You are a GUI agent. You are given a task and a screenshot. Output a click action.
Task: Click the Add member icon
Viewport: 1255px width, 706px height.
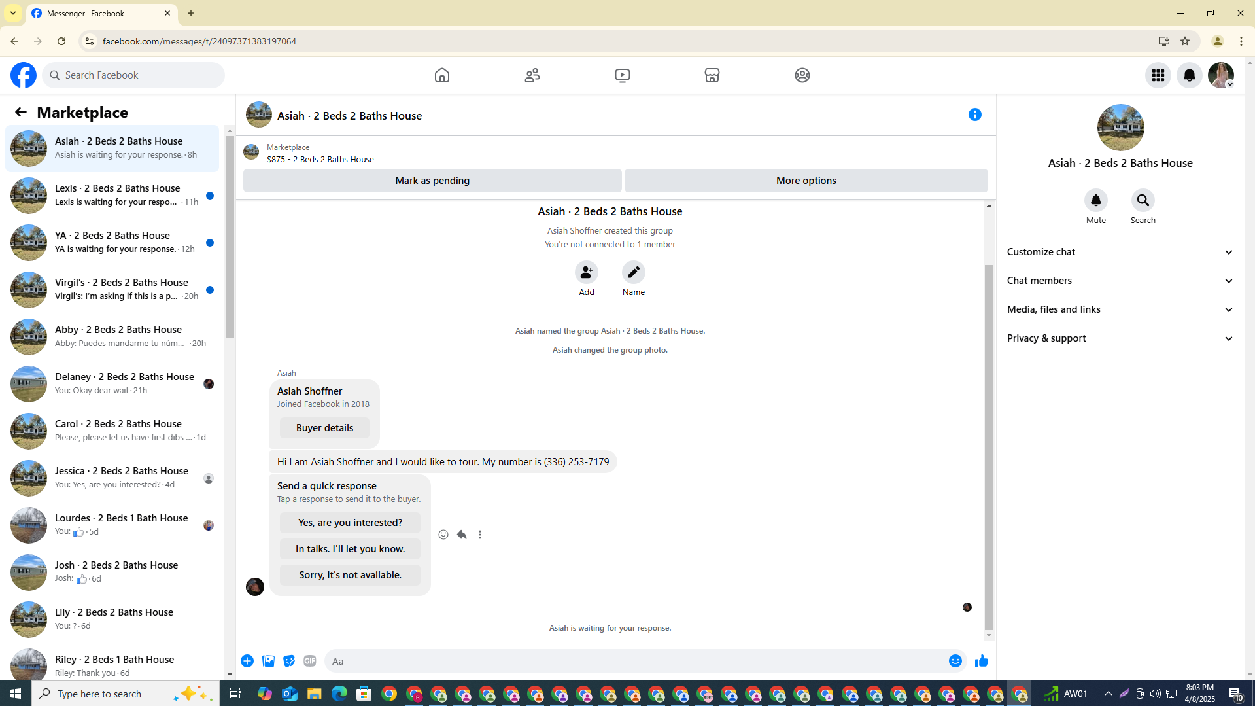(587, 272)
